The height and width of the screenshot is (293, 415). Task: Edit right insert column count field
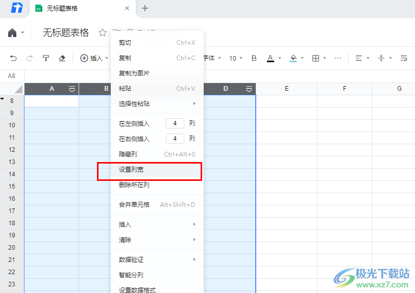[175, 139]
